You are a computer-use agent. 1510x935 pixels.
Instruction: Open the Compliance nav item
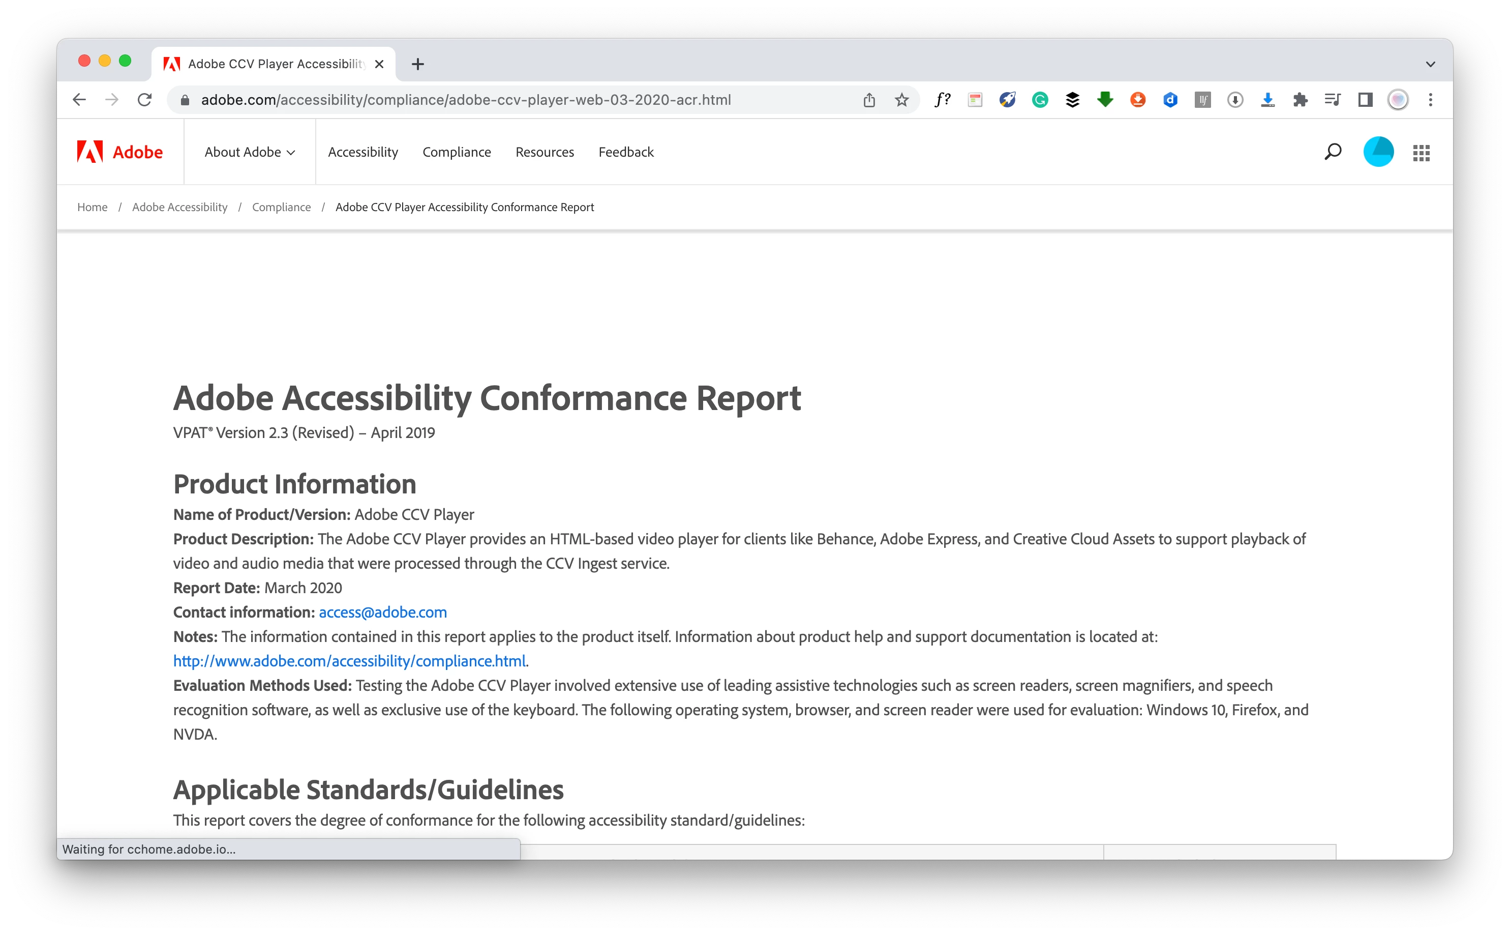(457, 152)
